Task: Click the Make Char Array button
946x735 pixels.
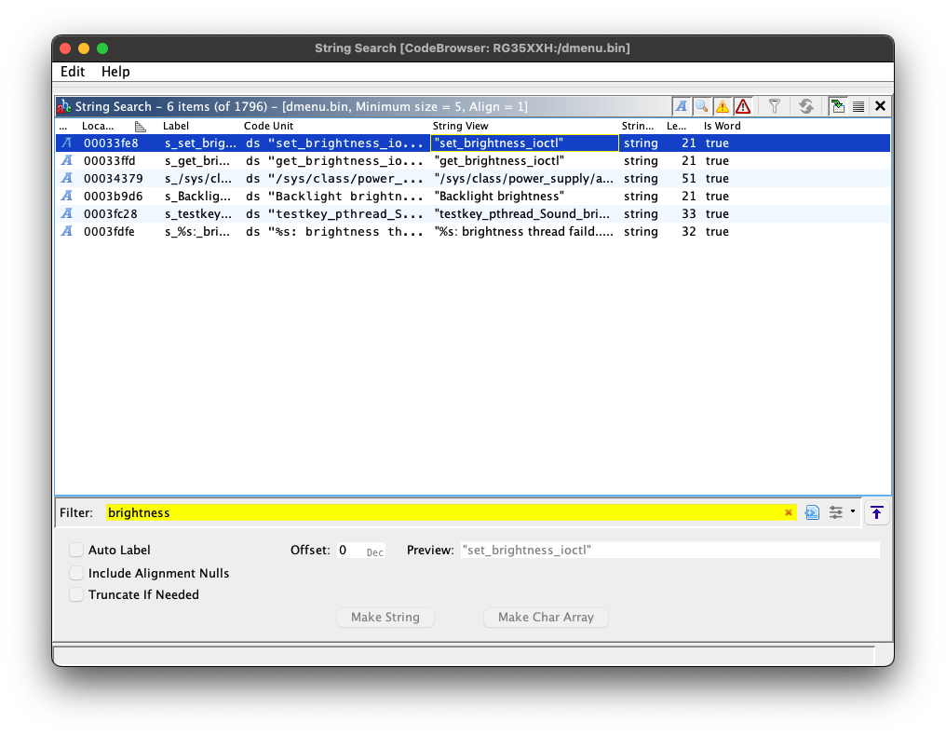Action: coord(546,617)
